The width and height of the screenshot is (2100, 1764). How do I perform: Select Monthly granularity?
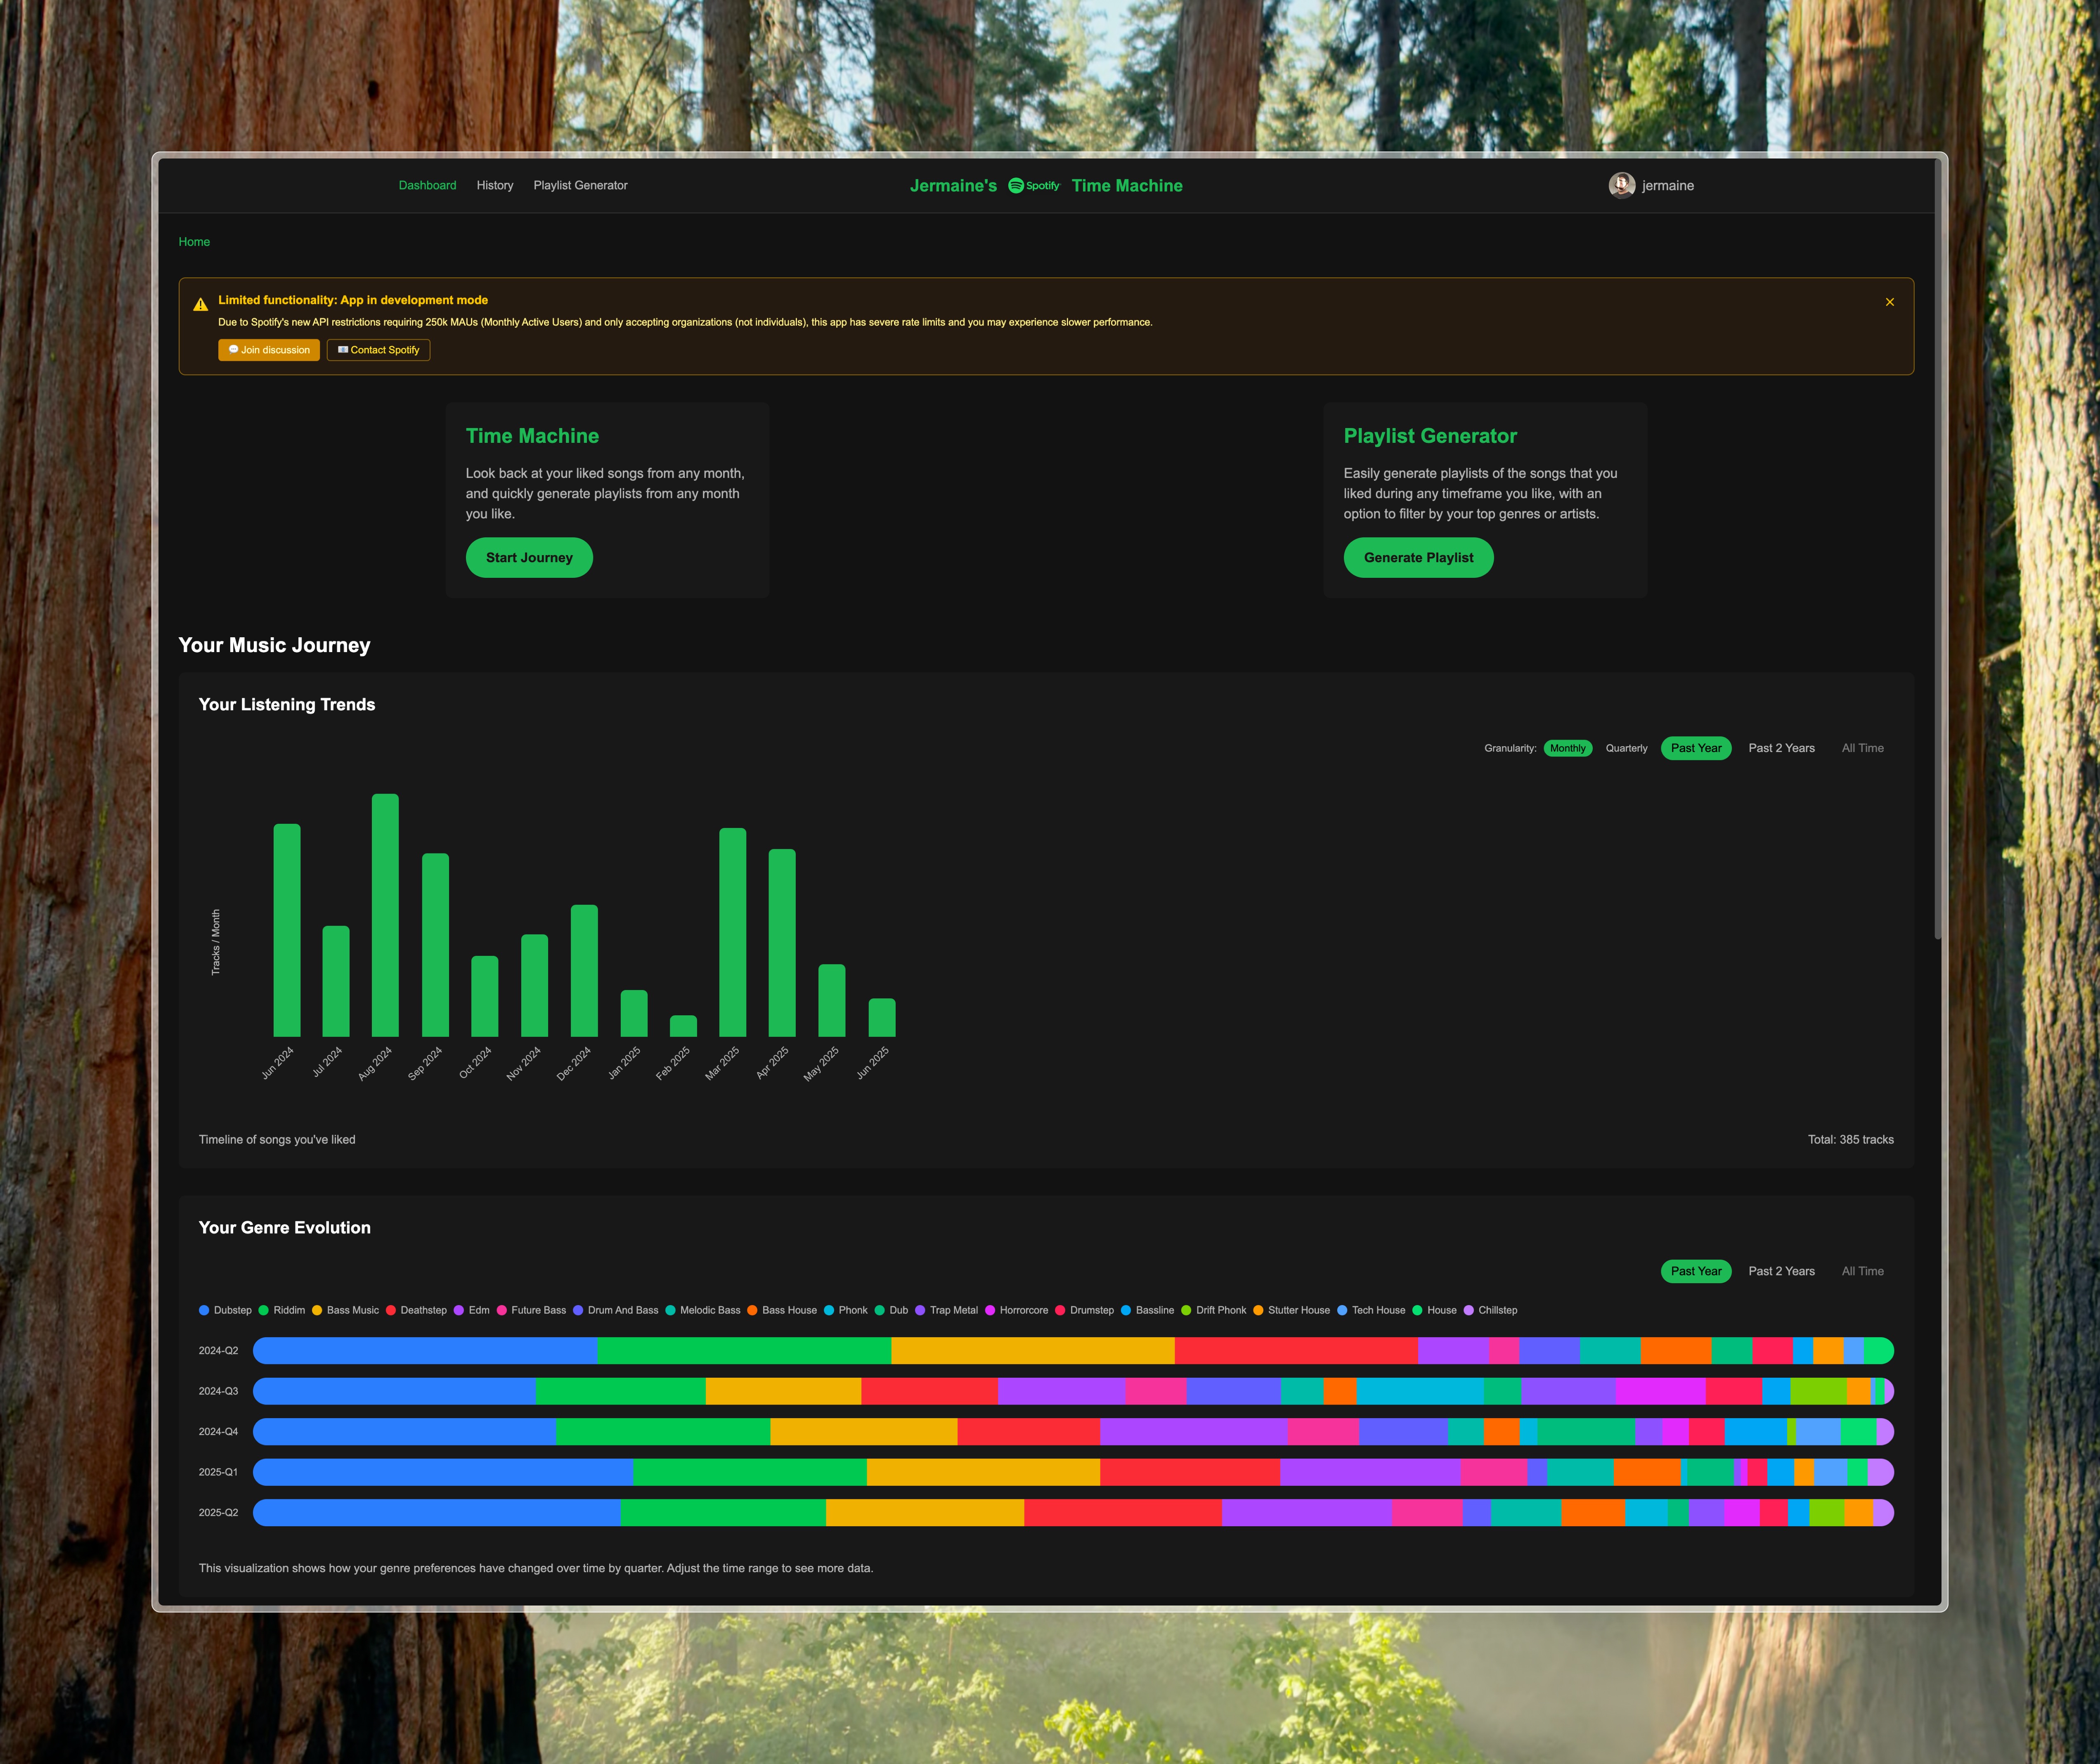coord(1567,748)
